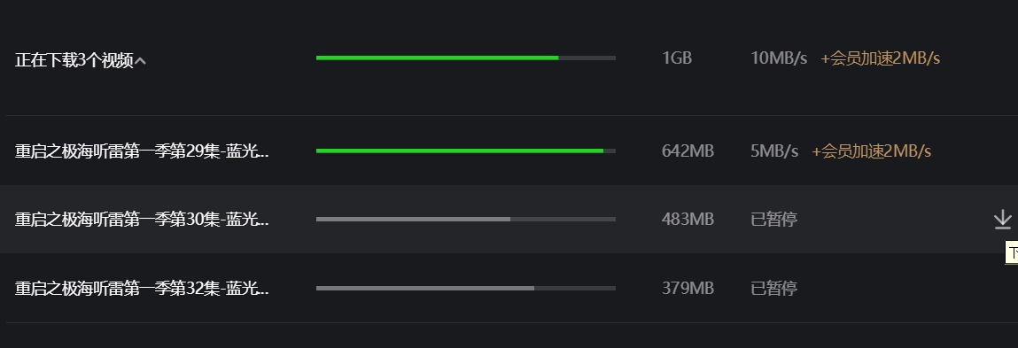Viewport: 1018px width, 348px height.
Task: Click the 正在下载3个视频 header text
Action: coord(74,60)
